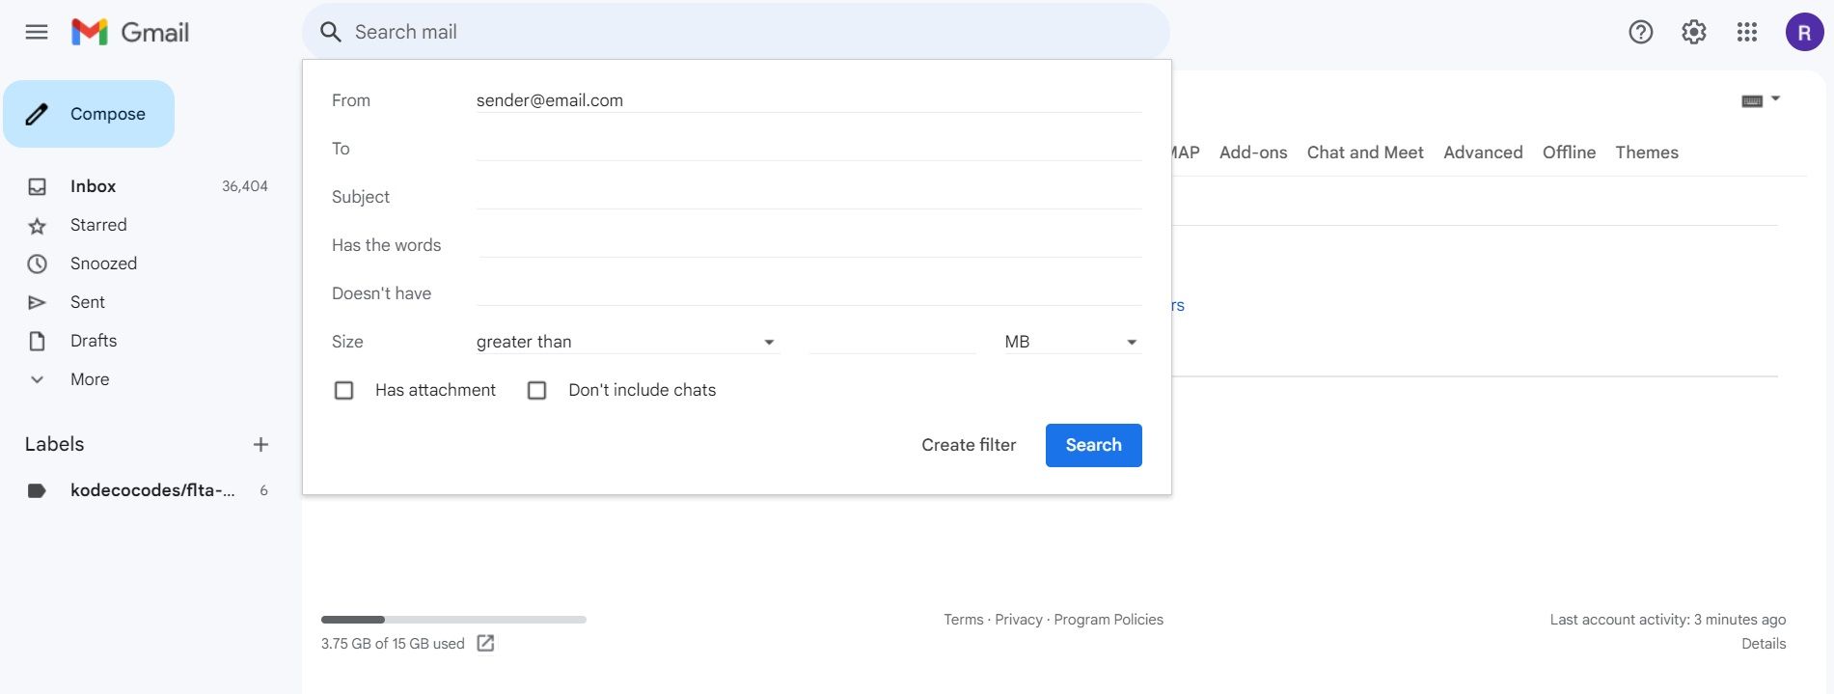
Task: Click the Create filter button
Action: 968,445
